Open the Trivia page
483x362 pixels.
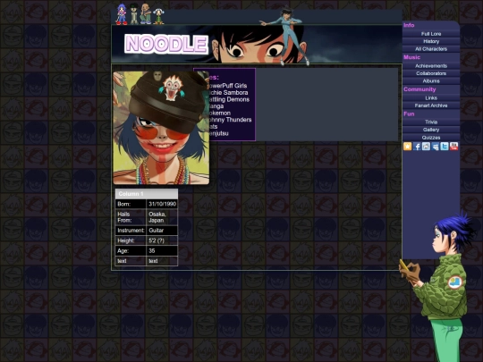(431, 122)
